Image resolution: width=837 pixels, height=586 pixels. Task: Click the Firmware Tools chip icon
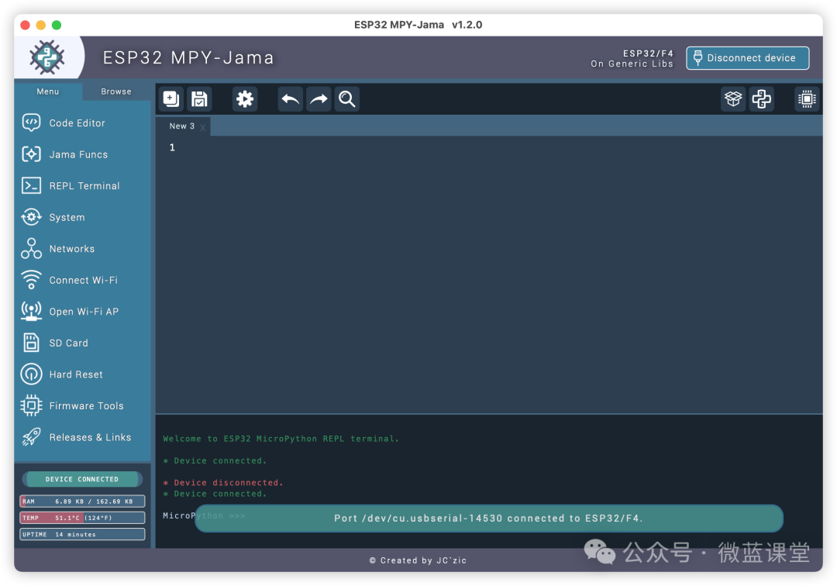[31, 405]
